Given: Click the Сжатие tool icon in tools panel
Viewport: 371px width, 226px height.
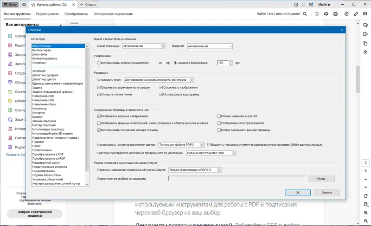Looking at the screenshot, I should click(x=10, y=138).
